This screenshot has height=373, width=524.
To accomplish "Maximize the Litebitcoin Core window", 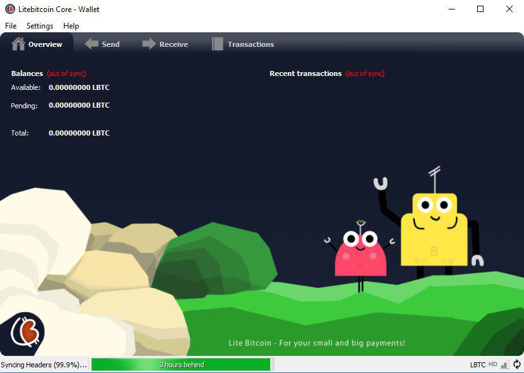I will [x=480, y=9].
